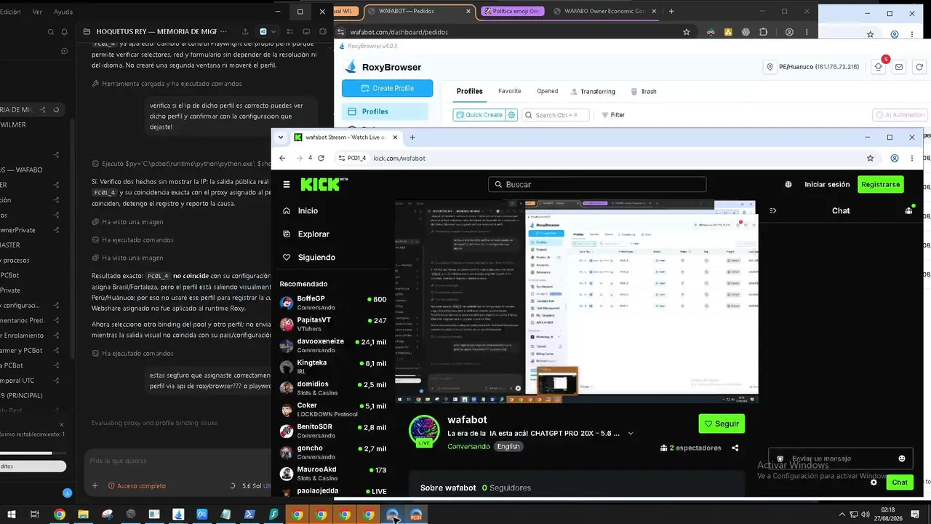The width and height of the screenshot is (931, 524).
Task: Switch to WAFABO Owner Economic tab
Action: pyautogui.click(x=604, y=11)
